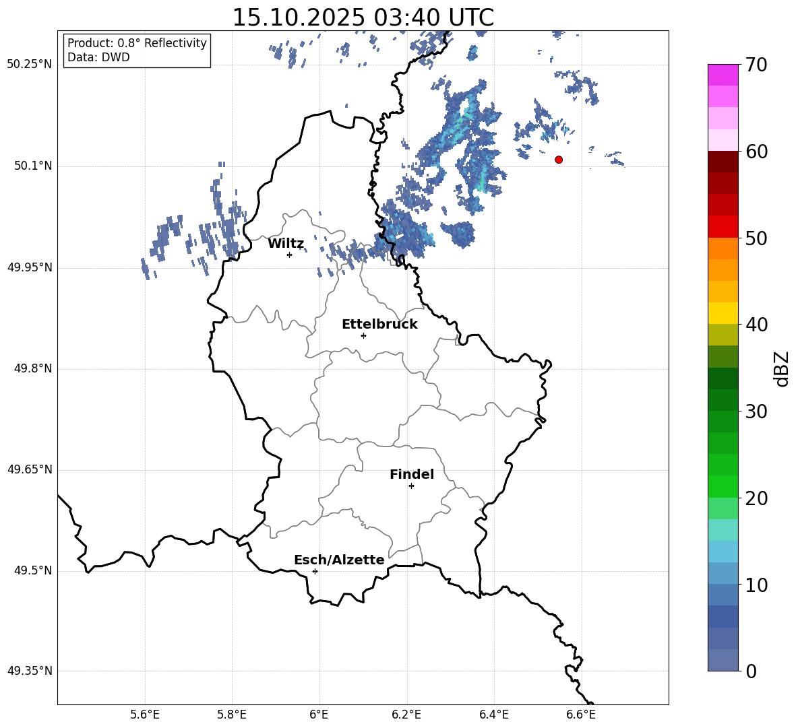The image size is (798, 728).
Task: Click the longitude label 6.2°E
Action: [x=406, y=715]
